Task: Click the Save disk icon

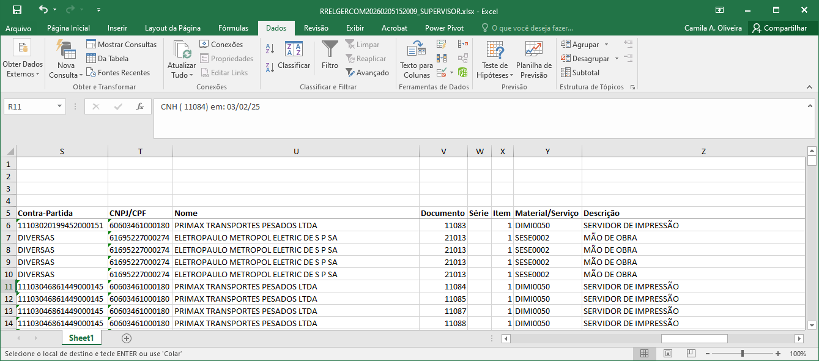Action: pos(17,10)
